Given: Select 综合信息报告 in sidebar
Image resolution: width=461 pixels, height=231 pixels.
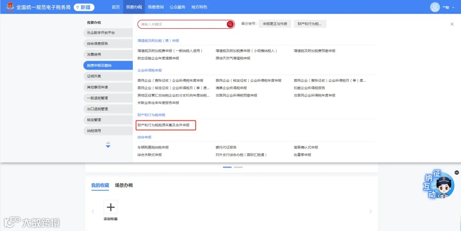Looking at the screenshot, I should [x=108, y=44].
